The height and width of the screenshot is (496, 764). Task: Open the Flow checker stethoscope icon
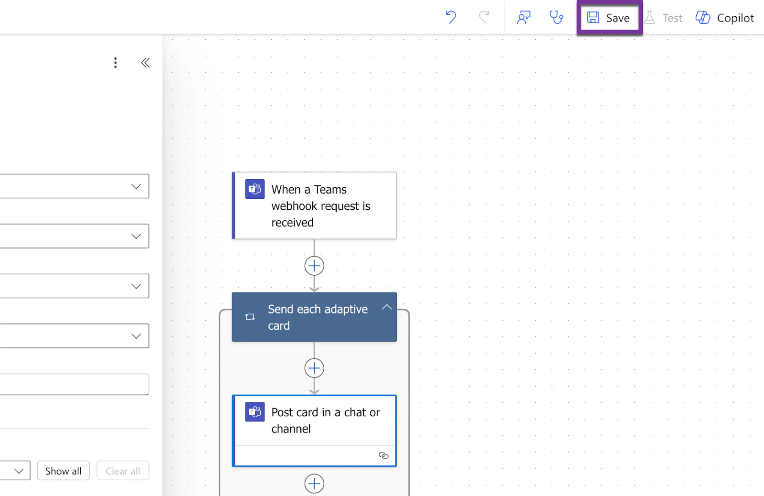(x=556, y=18)
